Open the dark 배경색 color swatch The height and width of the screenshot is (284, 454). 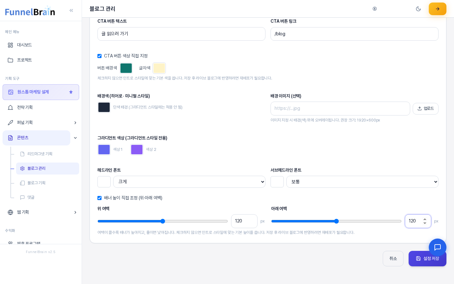click(x=104, y=107)
